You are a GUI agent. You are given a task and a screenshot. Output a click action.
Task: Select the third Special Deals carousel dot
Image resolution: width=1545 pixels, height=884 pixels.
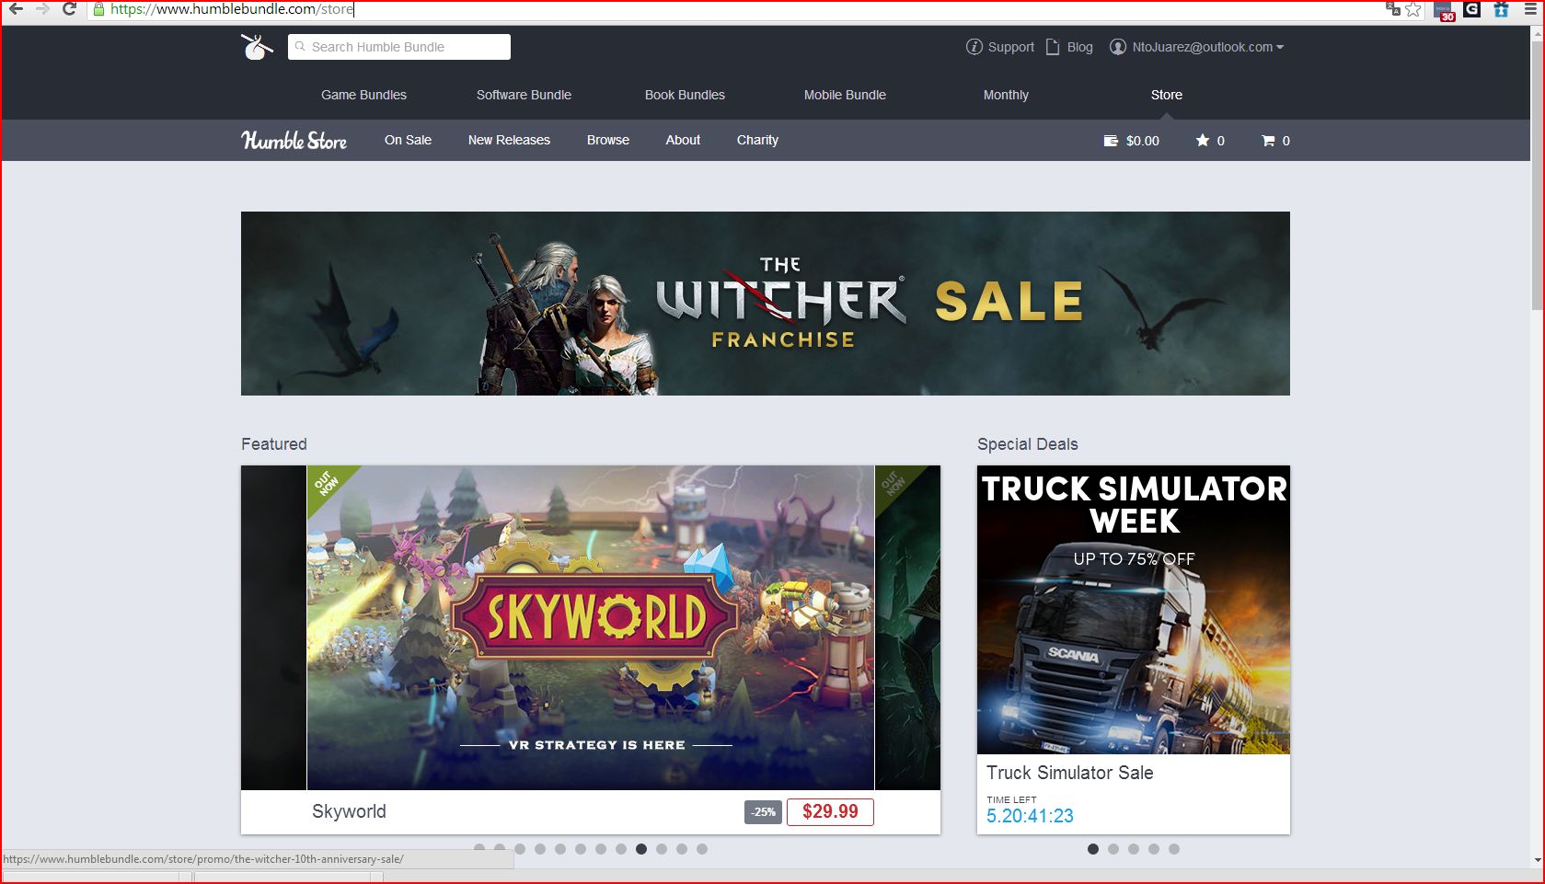pos(1134,849)
